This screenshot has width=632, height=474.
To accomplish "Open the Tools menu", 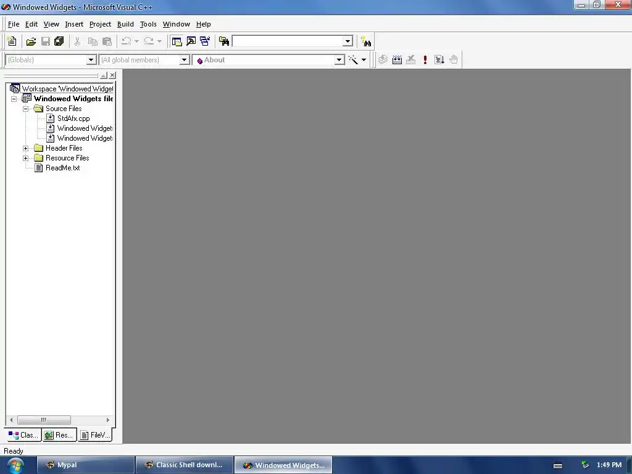I will tap(148, 24).
